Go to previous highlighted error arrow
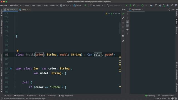Image resolution: width=178 pixels, height=100 pixels. click(x=116, y=14)
